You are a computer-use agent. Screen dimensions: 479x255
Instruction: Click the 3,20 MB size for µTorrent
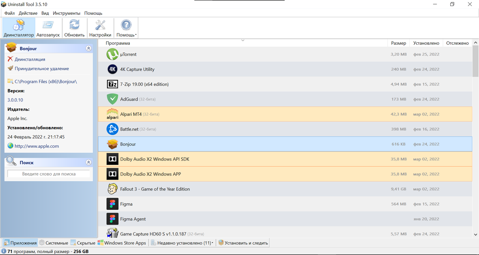(398, 54)
